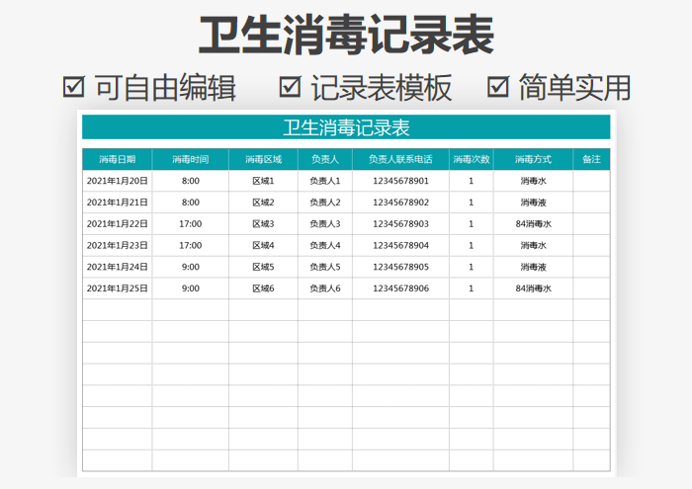Click the 消毒日期 column header

(x=117, y=159)
